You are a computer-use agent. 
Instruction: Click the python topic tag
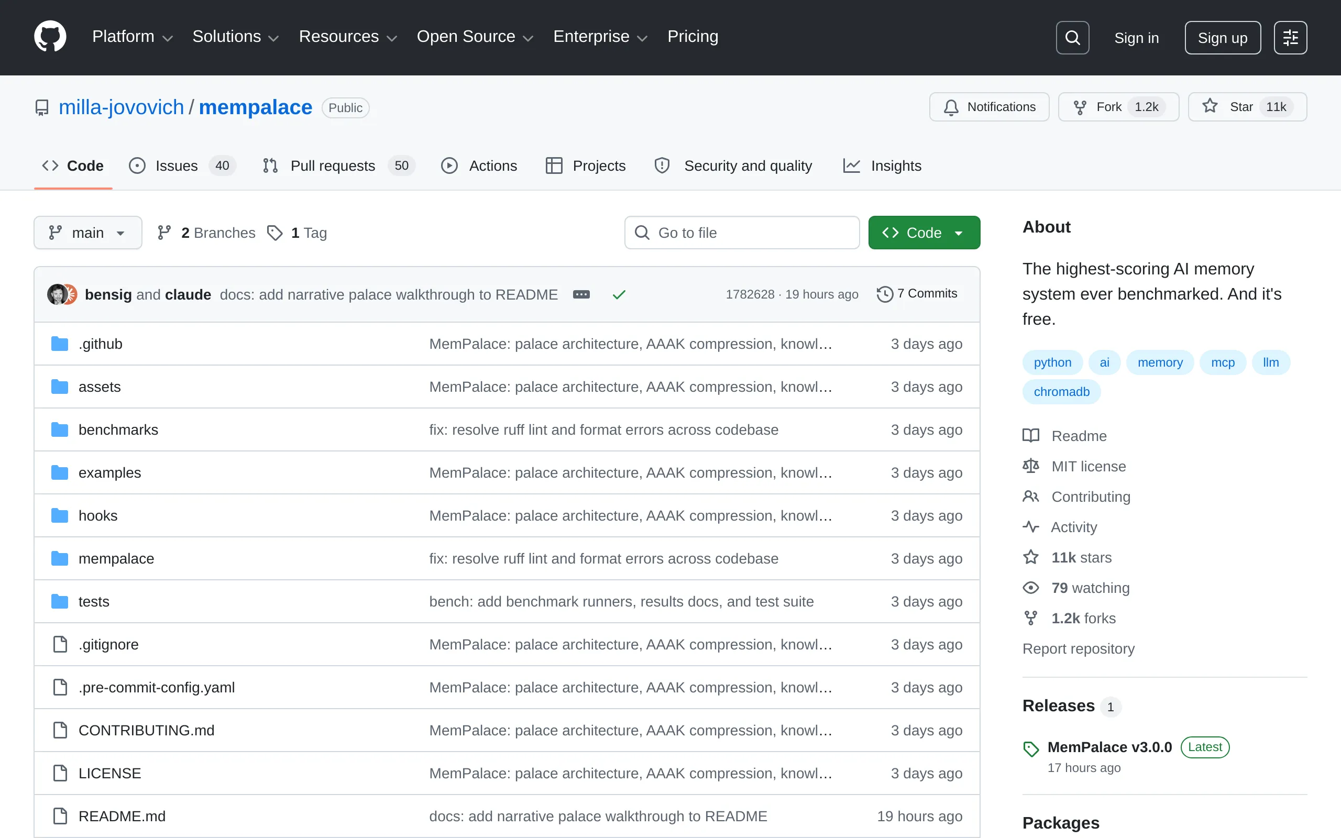click(1052, 362)
